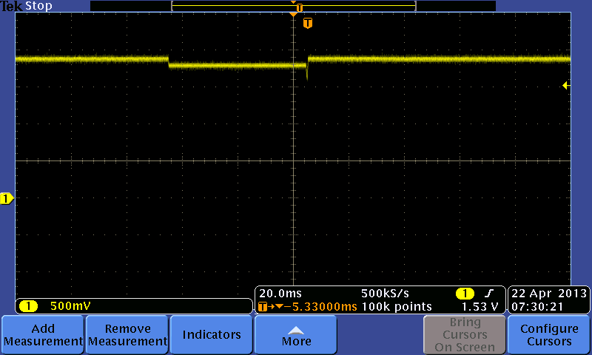
Task: Click the trigger T icon in record bar
Action: 300,7
